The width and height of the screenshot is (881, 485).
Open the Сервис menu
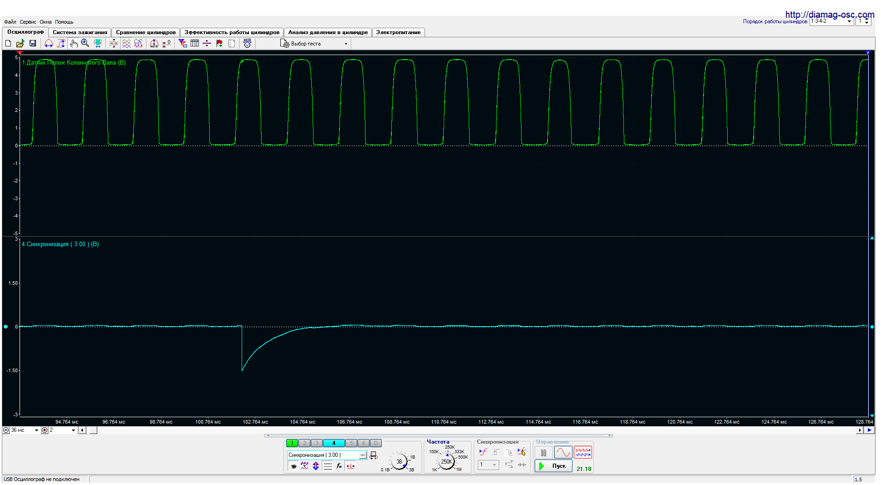[x=28, y=22]
